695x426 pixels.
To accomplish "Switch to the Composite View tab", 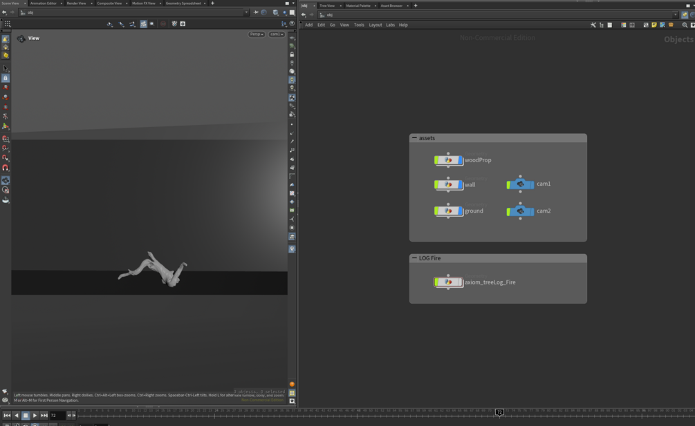I will tap(109, 3).
